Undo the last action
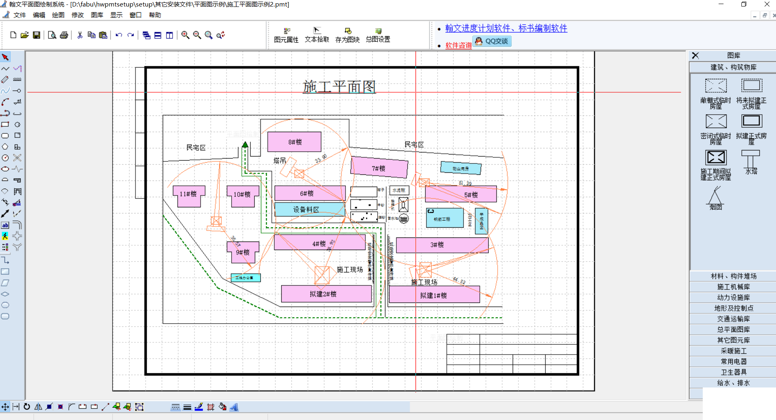The image size is (776, 420). tap(119, 35)
